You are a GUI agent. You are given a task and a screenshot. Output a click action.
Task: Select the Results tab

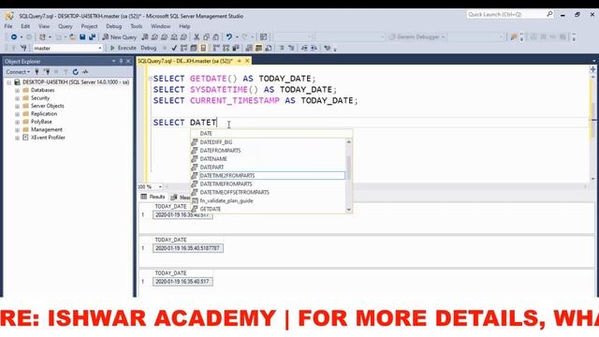click(x=153, y=197)
